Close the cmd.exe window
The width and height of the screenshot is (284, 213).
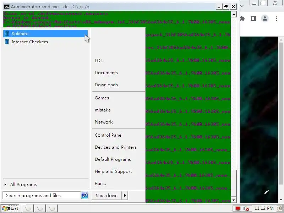point(234,7)
